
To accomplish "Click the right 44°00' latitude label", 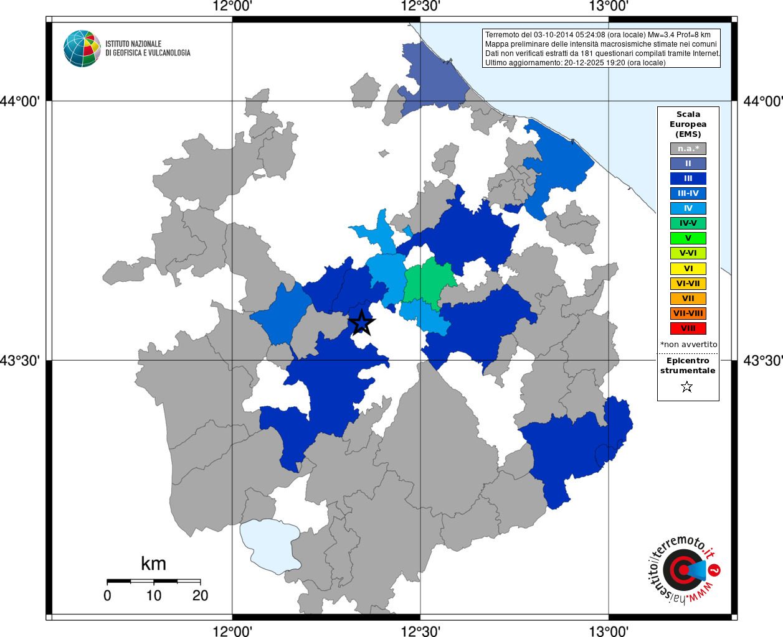I will coord(762,101).
